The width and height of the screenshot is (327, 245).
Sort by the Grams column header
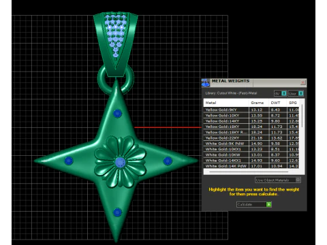click(x=259, y=103)
